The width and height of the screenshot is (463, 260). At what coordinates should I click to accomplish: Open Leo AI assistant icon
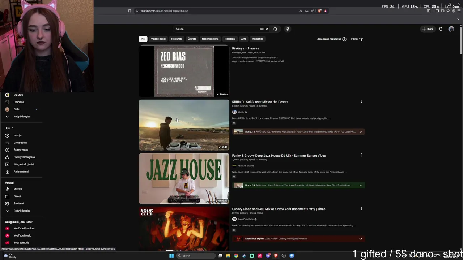click(x=448, y=11)
